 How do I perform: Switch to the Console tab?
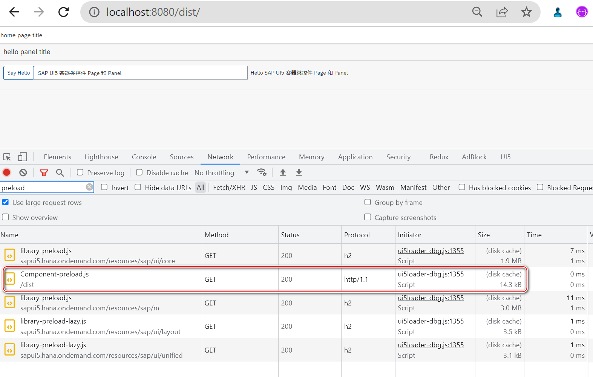144,157
